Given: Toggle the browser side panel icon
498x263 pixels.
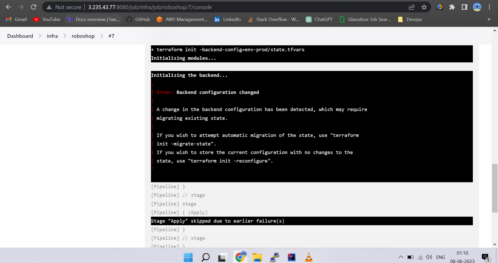Looking at the screenshot, I should coord(465,7).
